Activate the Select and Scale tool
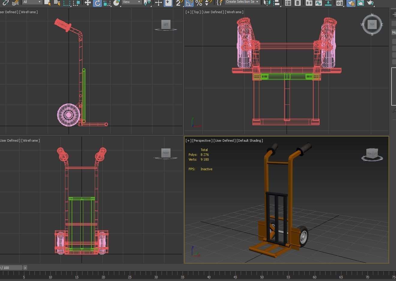 [x=107, y=3]
